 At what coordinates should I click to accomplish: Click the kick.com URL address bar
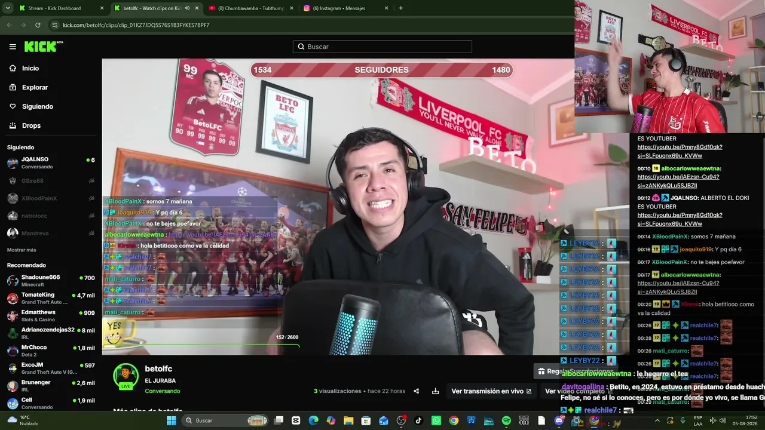click(311, 25)
